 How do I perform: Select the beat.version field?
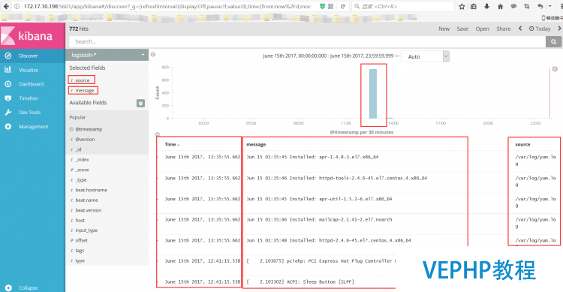point(88,210)
